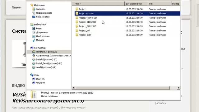Click the Локальный диск (C:) drive icon
This screenshot has height=112, width=199.
click(x=34, y=52)
